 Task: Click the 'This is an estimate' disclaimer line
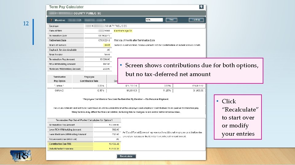pyautogui.click(x=126, y=108)
